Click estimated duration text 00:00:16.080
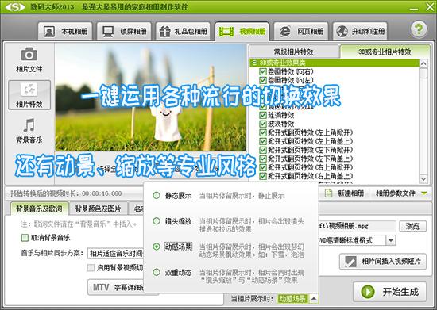Viewport: 437px width, 310px height. pyautogui.click(x=102, y=193)
